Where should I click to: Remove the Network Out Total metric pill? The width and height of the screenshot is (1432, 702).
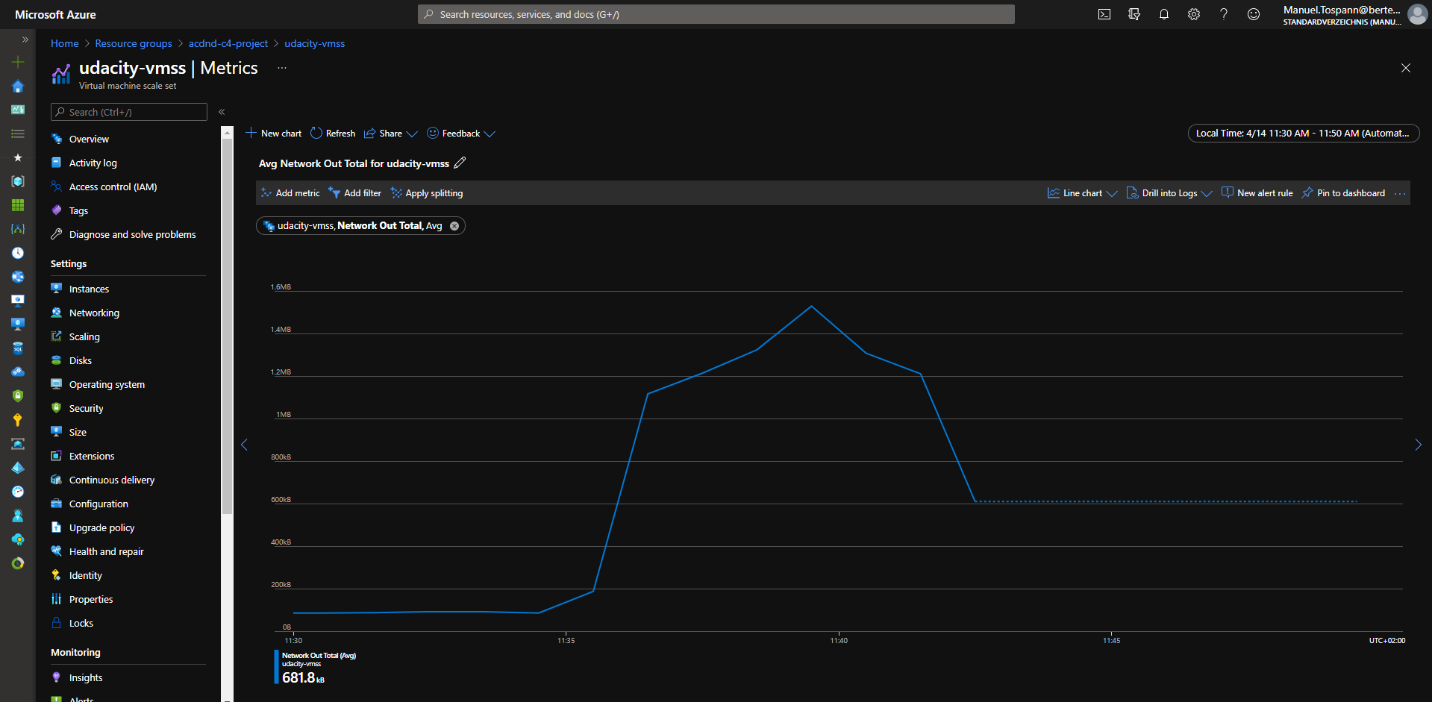pyautogui.click(x=454, y=226)
